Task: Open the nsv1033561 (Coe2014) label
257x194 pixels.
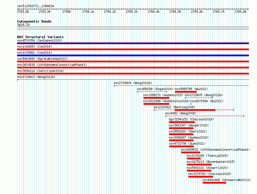Action: (35, 53)
